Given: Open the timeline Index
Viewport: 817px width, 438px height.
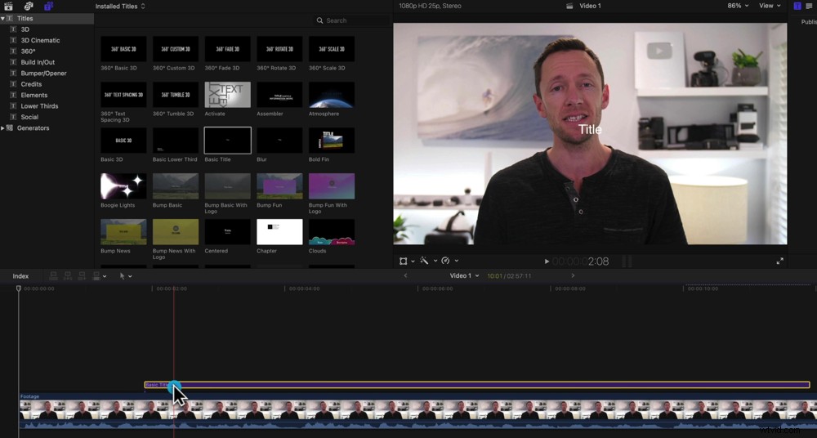Looking at the screenshot, I should pos(21,276).
